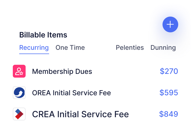Click the pink Membership Dues icon
This screenshot has width=191, height=133.
pos(19,71)
